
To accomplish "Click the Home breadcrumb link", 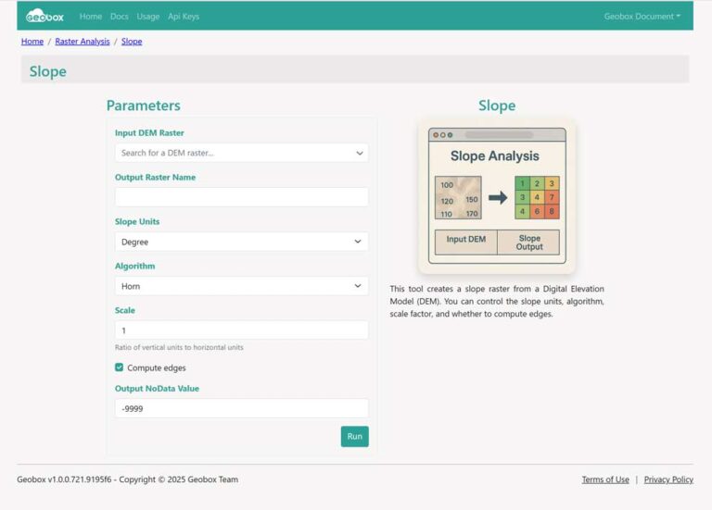I will click(x=32, y=42).
